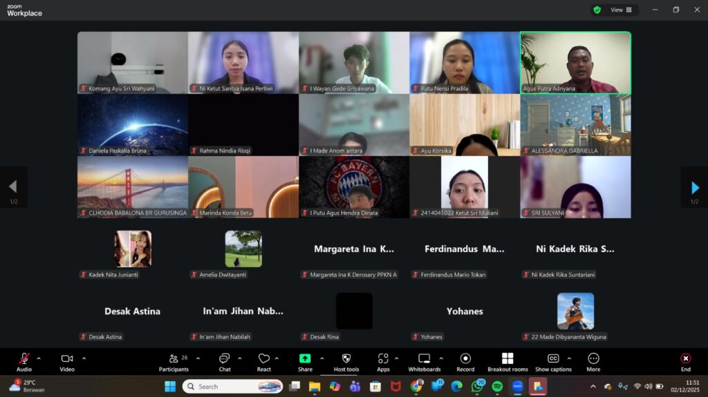Open Breakout rooms
This screenshot has height=397, width=708.
[507, 362]
